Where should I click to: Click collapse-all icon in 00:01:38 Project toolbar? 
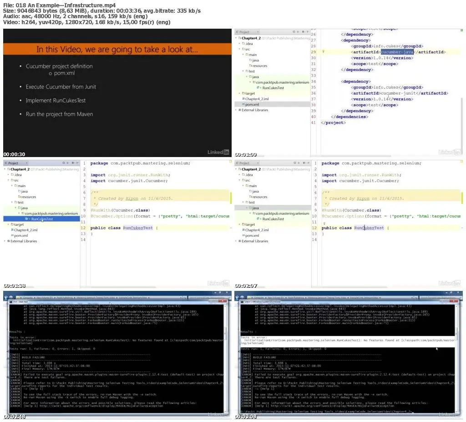[x=67, y=163]
